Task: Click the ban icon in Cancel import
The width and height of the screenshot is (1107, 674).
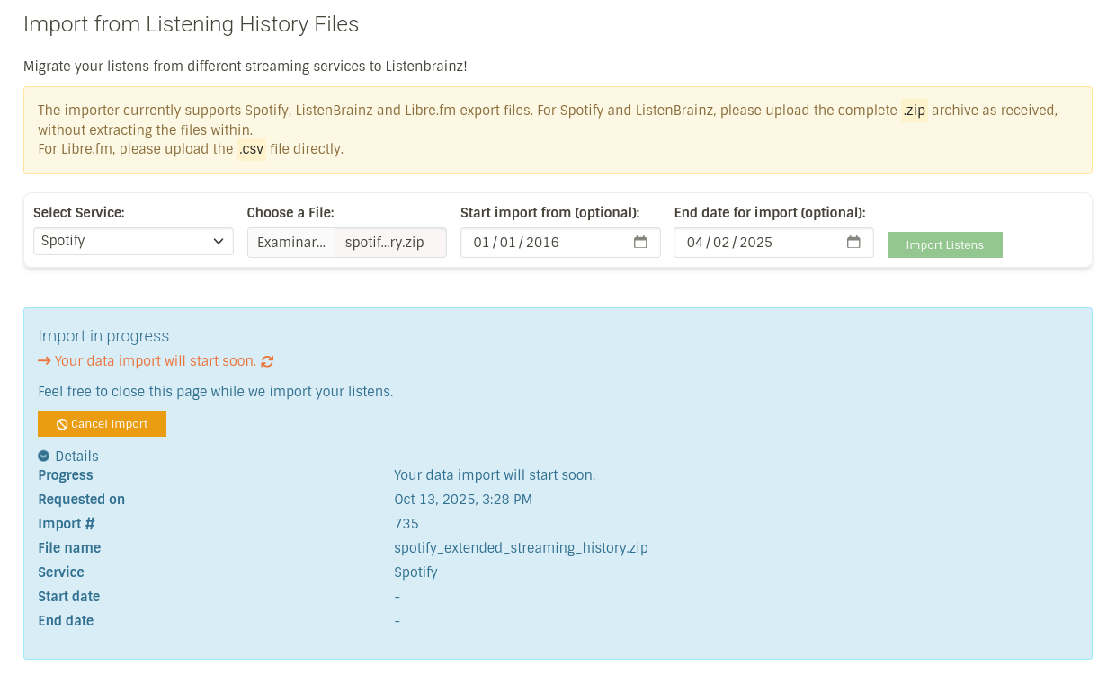Action: pyautogui.click(x=62, y=424)
